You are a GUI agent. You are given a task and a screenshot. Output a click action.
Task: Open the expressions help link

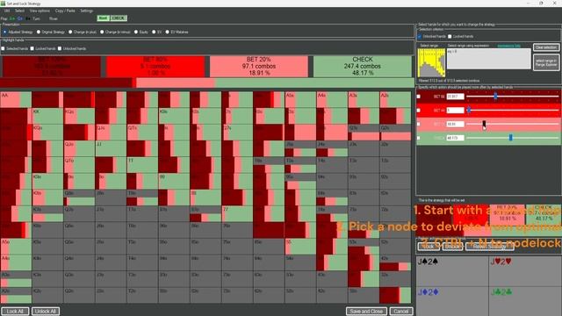508,46
